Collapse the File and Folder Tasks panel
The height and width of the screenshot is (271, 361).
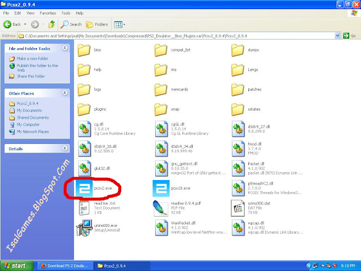pos(65,48)
